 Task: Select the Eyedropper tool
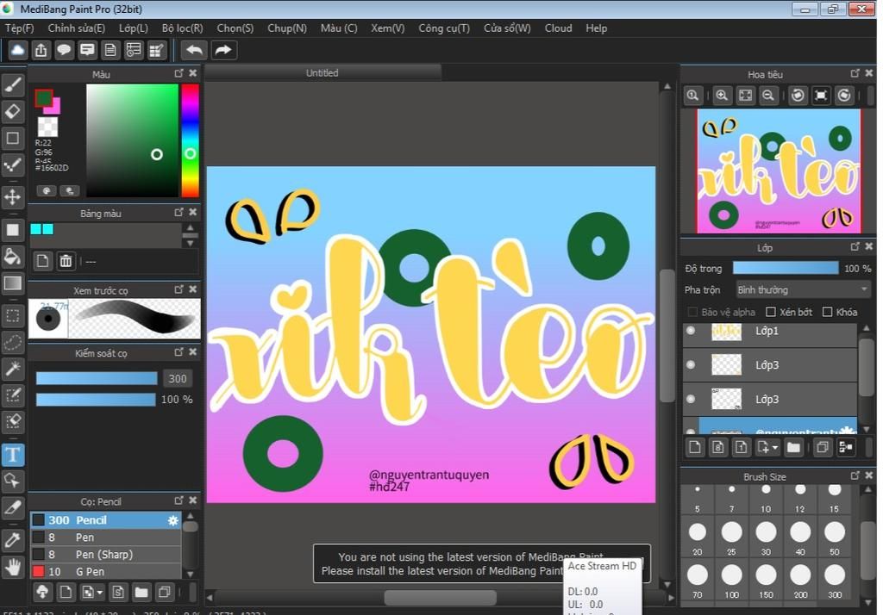pyautogui.click(x=13, y=540)
